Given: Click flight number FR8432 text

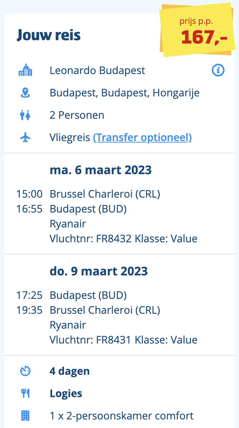Looking at the screenshot, I should (114, 239).
